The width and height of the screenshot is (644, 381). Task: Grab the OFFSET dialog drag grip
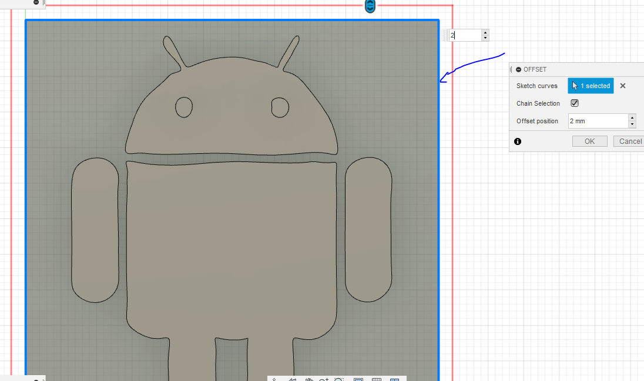(x=511, y=69)
